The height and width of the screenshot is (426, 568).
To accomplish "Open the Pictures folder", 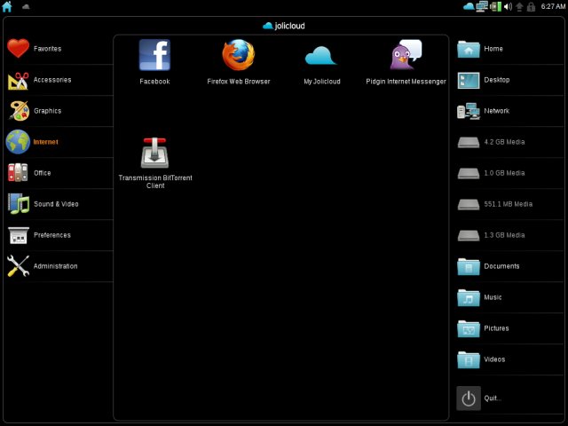I will point(509,328).
